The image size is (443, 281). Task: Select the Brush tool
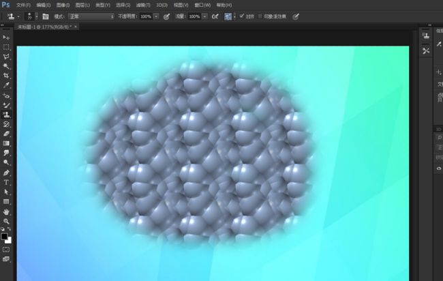click(x=6, y=105)
